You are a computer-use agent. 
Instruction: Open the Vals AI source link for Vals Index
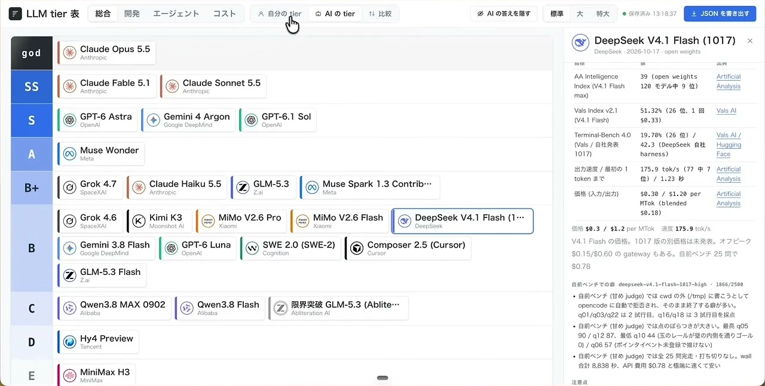(726, 111)
